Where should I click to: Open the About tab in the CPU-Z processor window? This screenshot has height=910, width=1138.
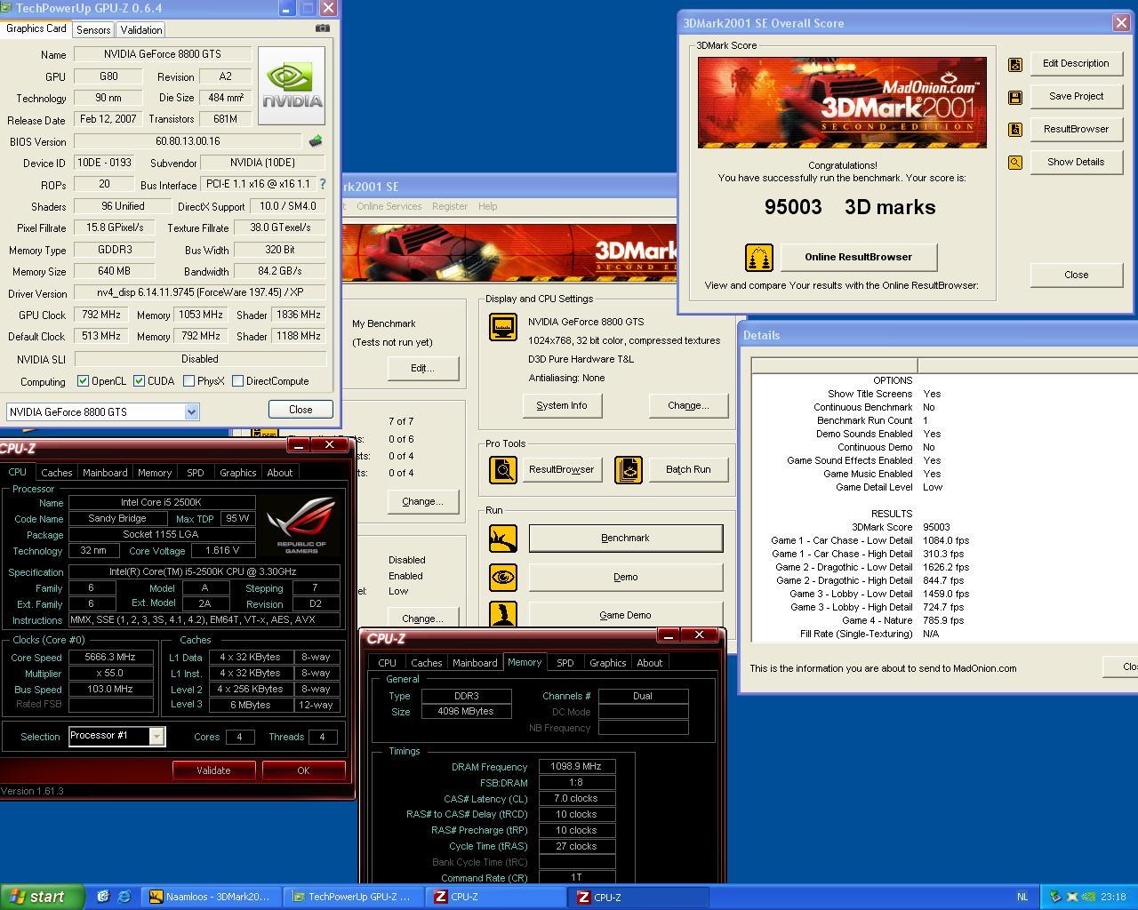280,472
